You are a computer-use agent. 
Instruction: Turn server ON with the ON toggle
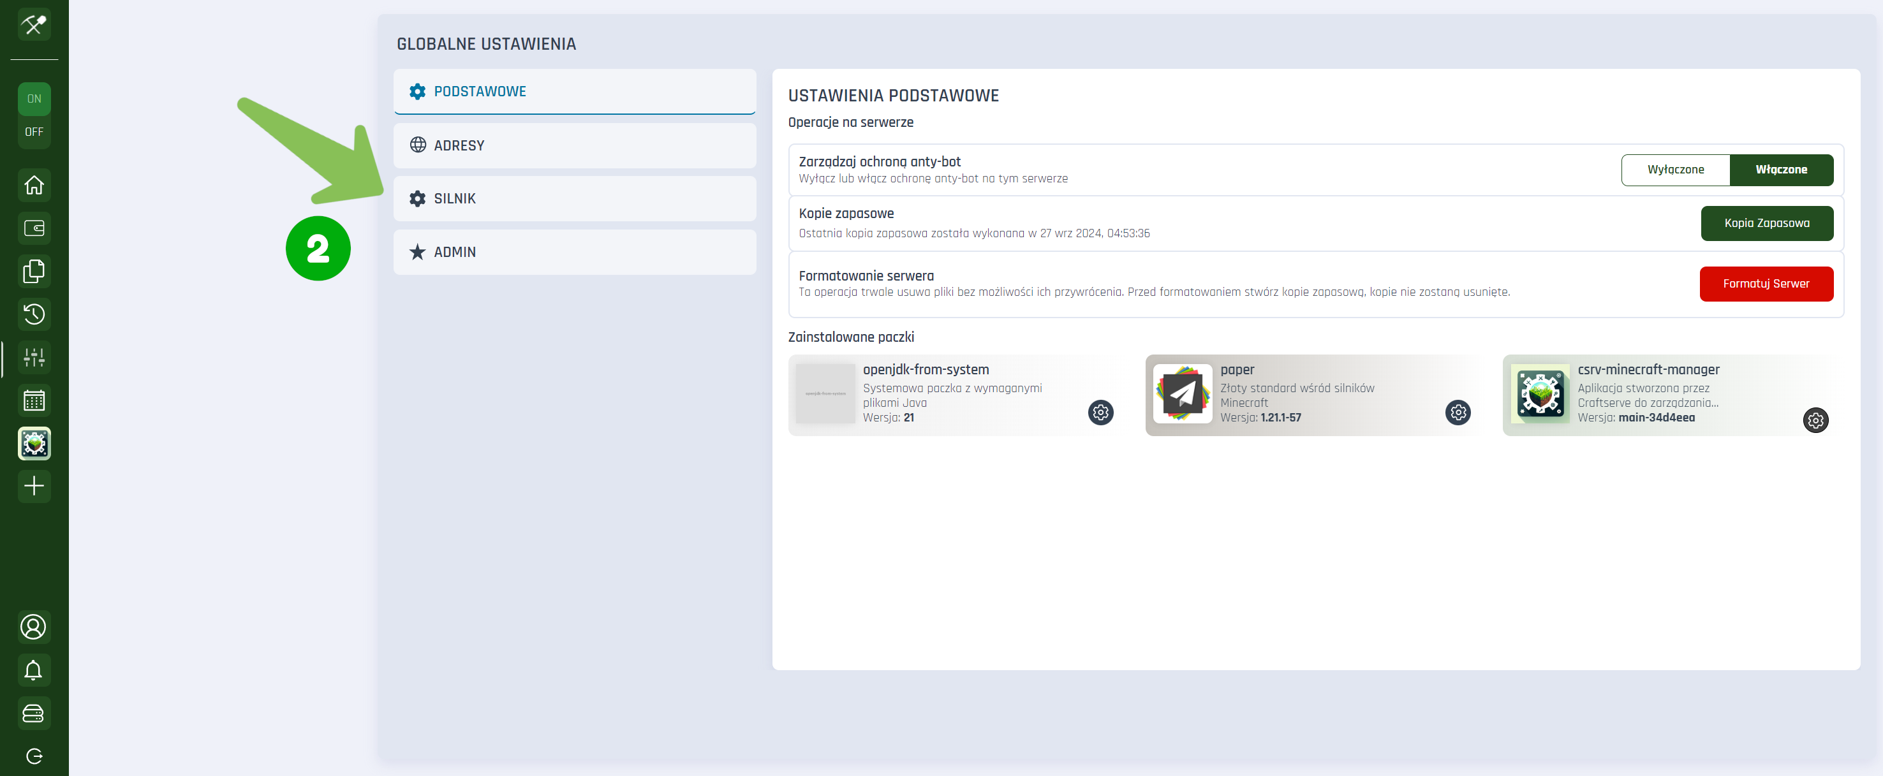tap(34, 99)
